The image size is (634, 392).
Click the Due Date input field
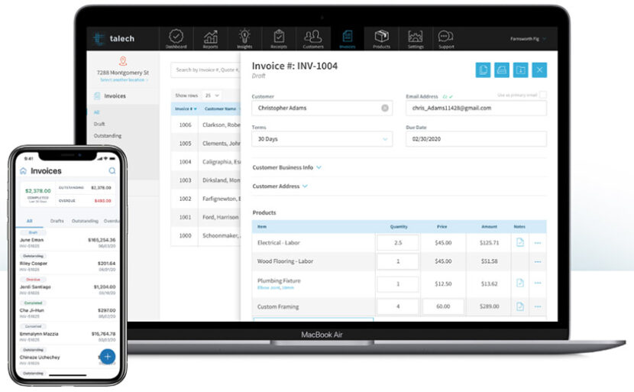point(475,139)
